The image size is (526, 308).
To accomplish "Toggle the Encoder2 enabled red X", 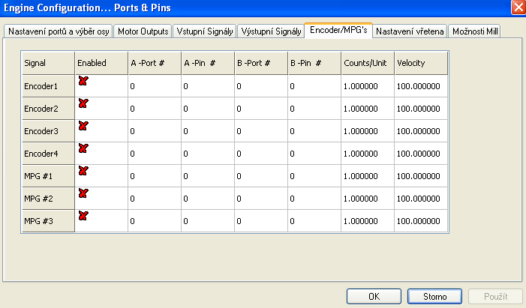I will pos(83,103).
